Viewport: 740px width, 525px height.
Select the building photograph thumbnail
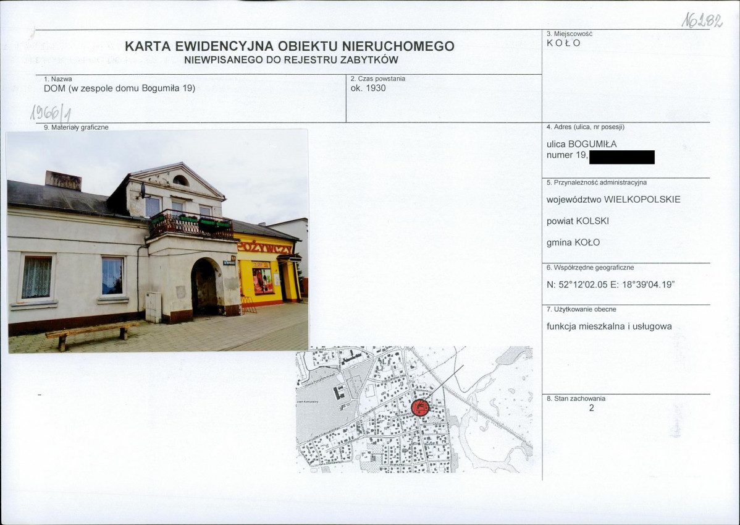pyautogui.click(x=154, y=241)
